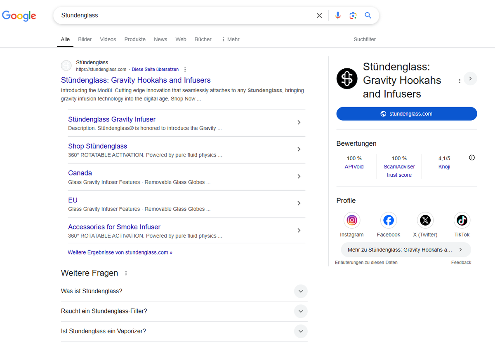Screen dimensions: 495x343
Task: Switch to the Web tab
Action: pos(181,40)
